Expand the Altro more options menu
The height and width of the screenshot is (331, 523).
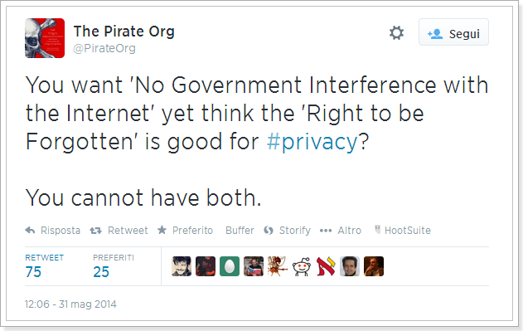point(340,231)
